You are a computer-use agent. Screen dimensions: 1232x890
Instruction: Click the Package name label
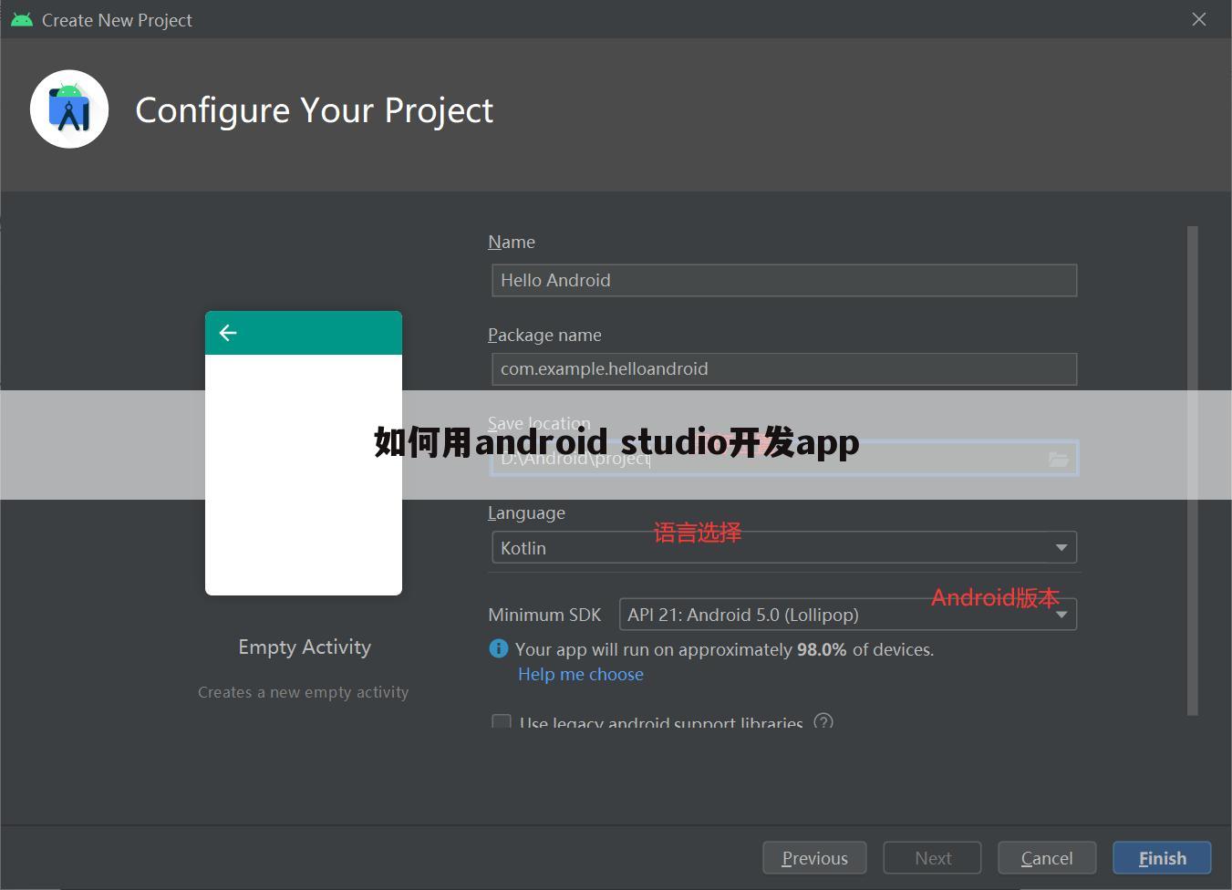(544, 335)
